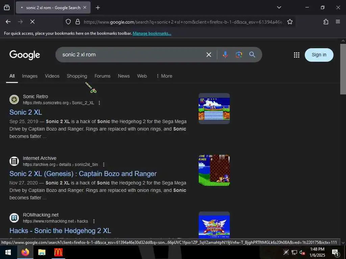Select the All results tab
Viewport: 346px width, 259px height.
[x=12, y=76]
